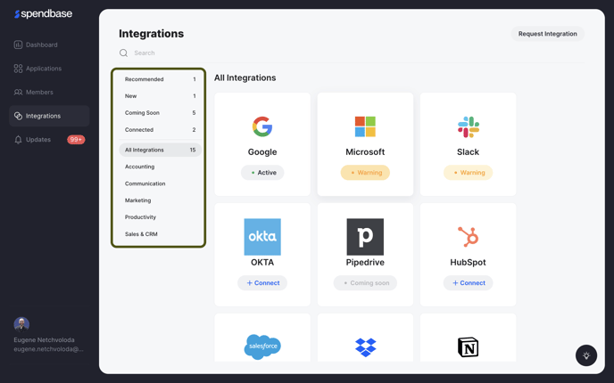The image size is (614, 383).
Task: Click the Integrations link icon
Action: (18, 116)
